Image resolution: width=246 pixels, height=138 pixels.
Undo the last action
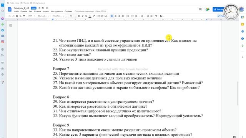click(10, 16)
